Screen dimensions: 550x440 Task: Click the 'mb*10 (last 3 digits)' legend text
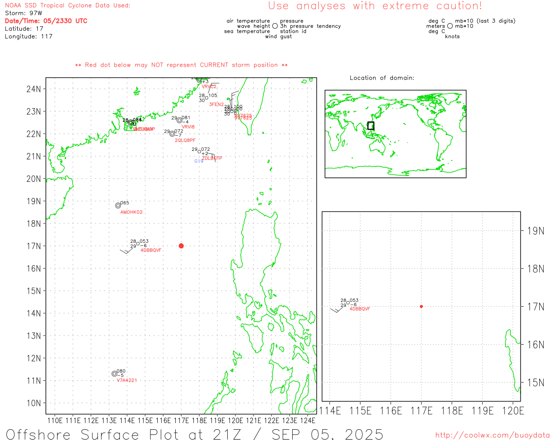pos(485,21)
